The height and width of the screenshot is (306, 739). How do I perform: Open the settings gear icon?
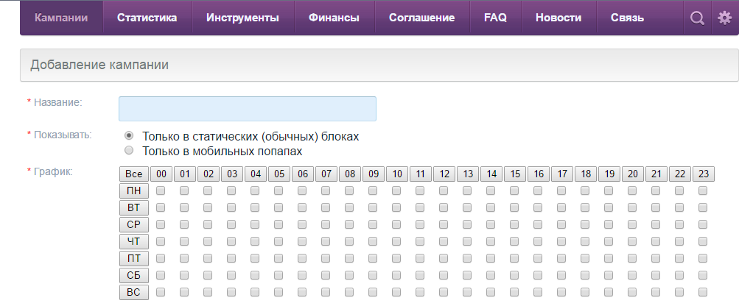pyautogui.click(x=724, y=18)
